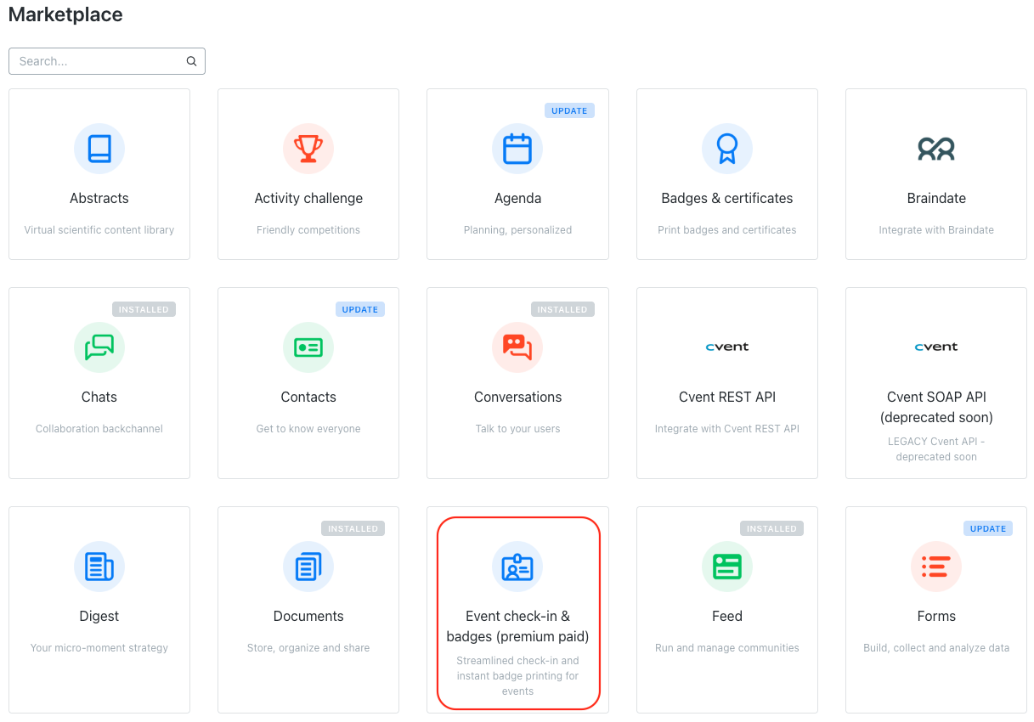This screenshot has width=1034, height=722.
Task: Select the Conversations icon
Action: pyautogui.click(x=517, y=347)
